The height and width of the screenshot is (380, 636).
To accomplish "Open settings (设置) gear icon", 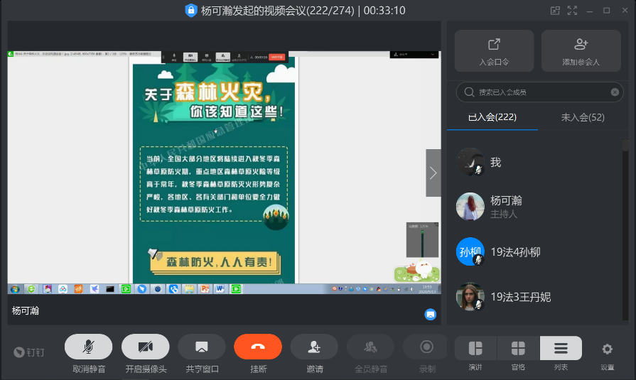I will click(607, 349).
